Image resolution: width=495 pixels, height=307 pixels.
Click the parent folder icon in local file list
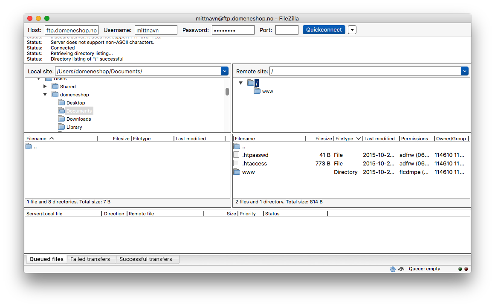click(29, 147)
